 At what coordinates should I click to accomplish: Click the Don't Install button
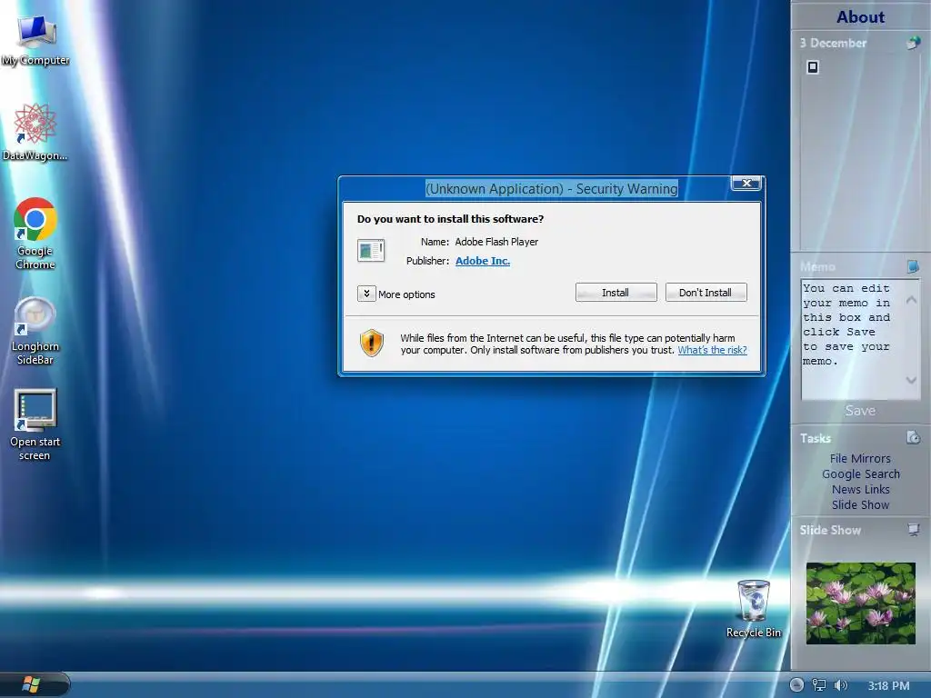point(706,293)
